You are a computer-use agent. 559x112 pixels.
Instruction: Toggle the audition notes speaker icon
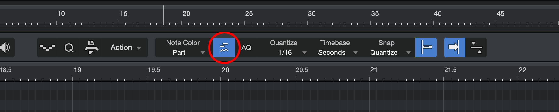(5, 47)
